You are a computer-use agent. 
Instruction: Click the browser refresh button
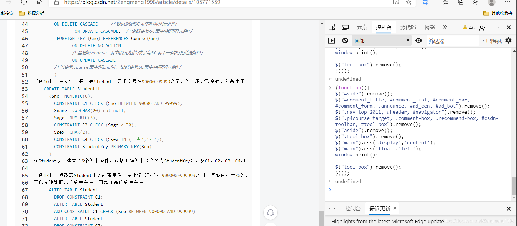[x=24, y=2]
